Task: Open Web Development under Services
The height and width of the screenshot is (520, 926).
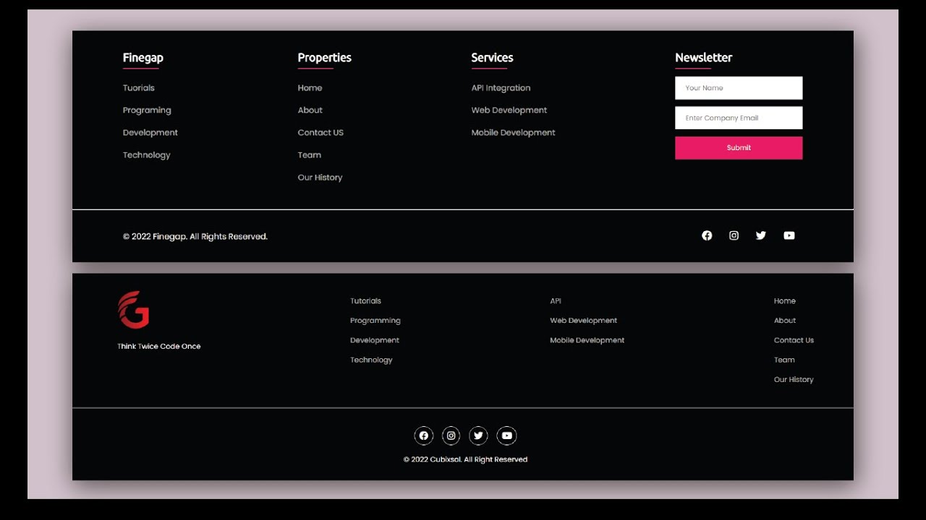Action: (509, 110)
